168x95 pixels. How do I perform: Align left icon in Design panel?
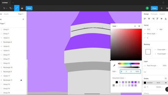tap(145, 19)
